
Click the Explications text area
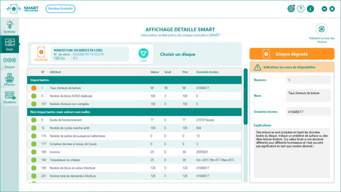pyautogui.click(x=292, y=153)
